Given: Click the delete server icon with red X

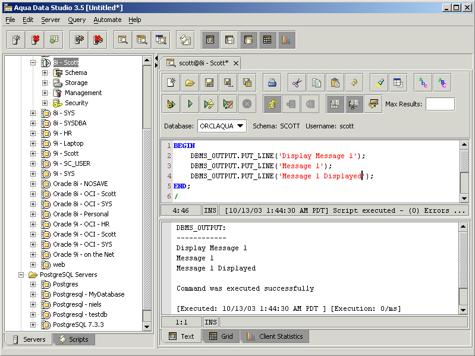Looking at the screenshot, I should pos(35,40).
